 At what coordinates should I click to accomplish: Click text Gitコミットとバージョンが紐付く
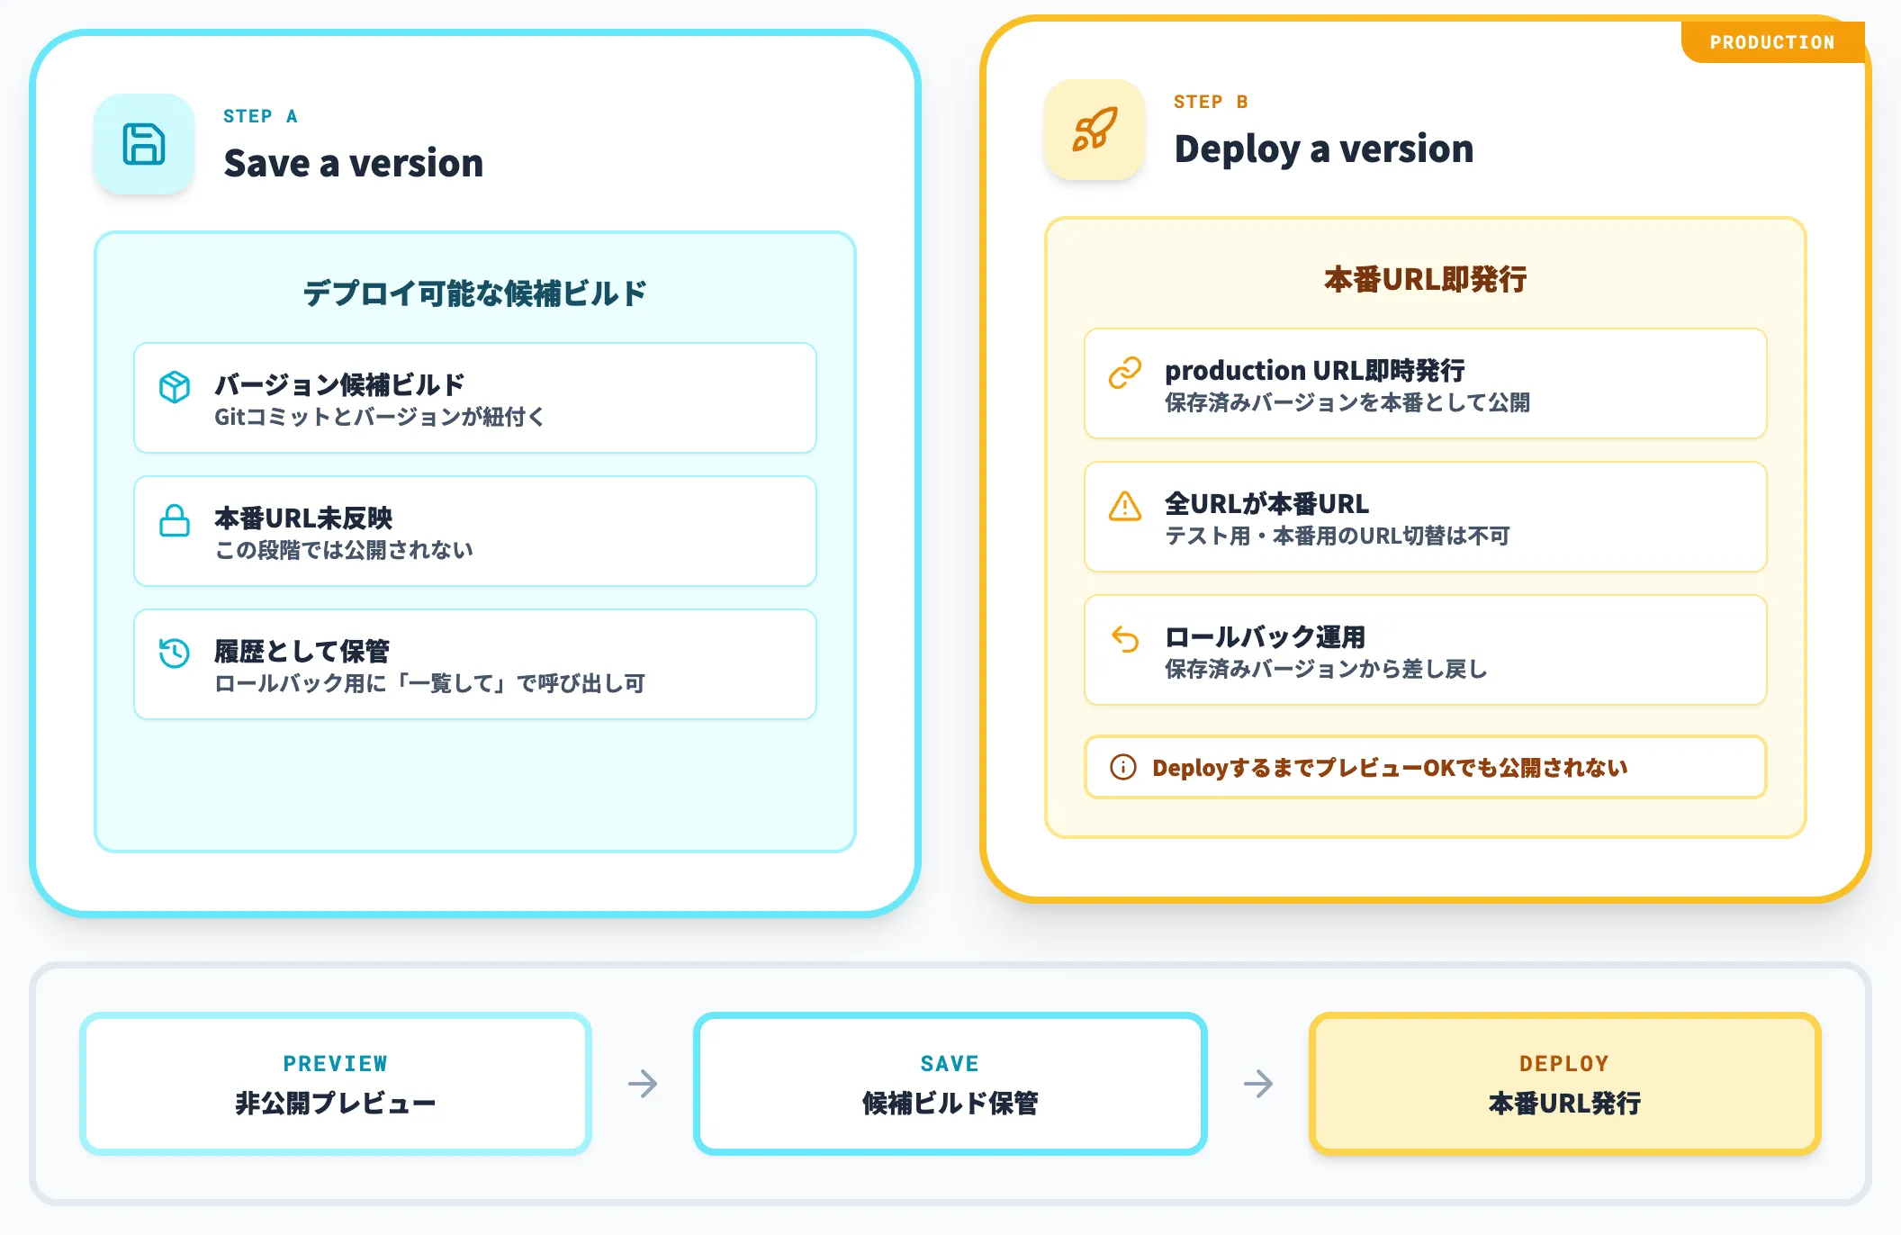(379, 417)
